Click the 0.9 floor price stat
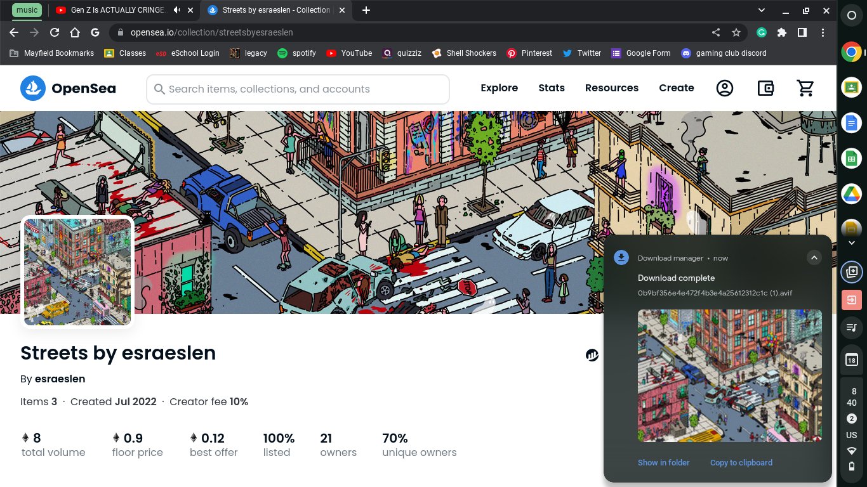Viewport: 867px width, 487px height. coord(137,445)
